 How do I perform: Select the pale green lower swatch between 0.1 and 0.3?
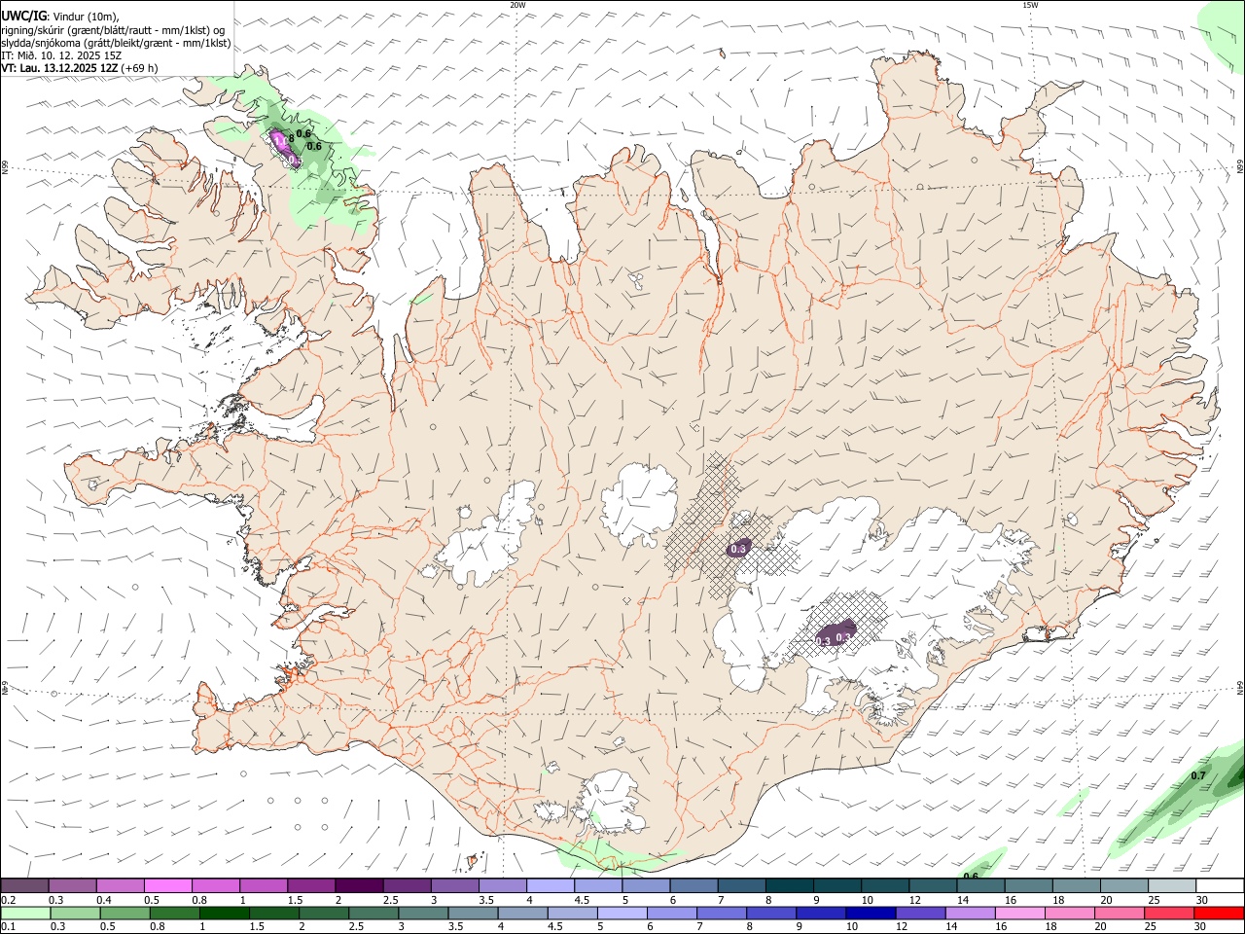(x=25, y=913)
